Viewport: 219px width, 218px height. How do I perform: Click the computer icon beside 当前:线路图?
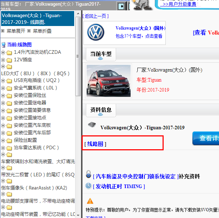click(4, 45)
